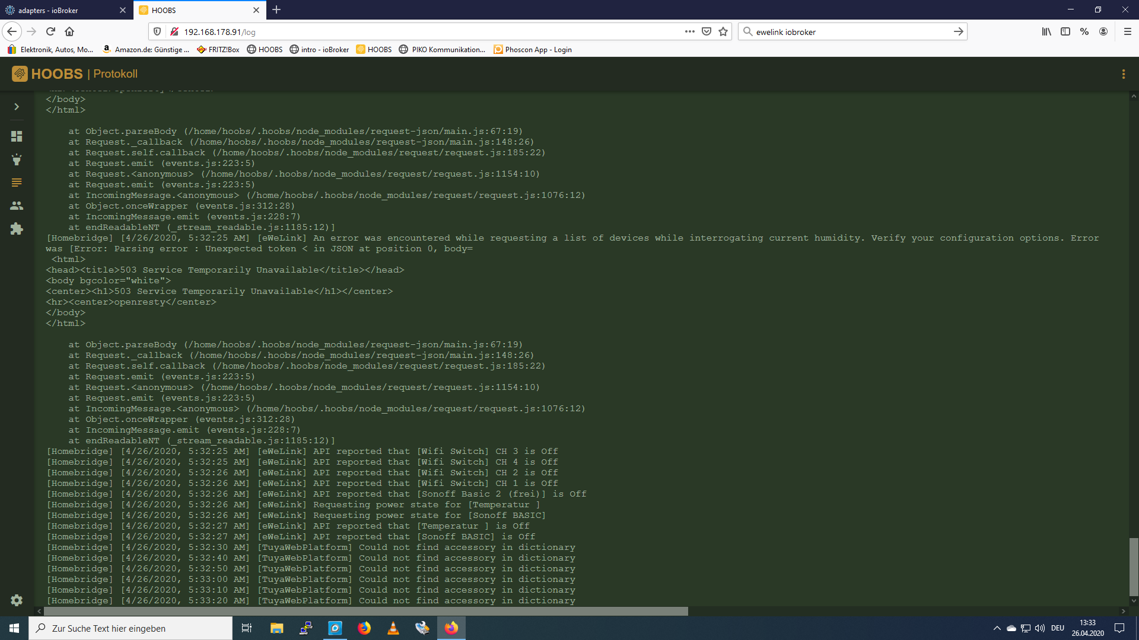This screenshot has width=1139, height=640.
Task: Expand the sidebar with chevron arrow
Action: click(x=17, y=107)
